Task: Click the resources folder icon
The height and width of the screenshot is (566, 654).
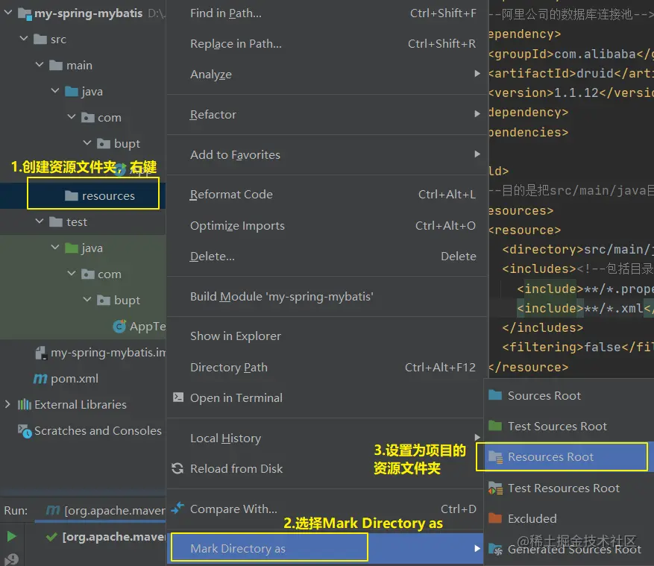Action: tap(72, 195)
